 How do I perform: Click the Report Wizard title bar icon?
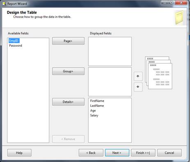4,4
